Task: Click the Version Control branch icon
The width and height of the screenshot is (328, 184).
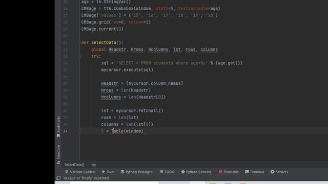Action: [x=67, y=172]
